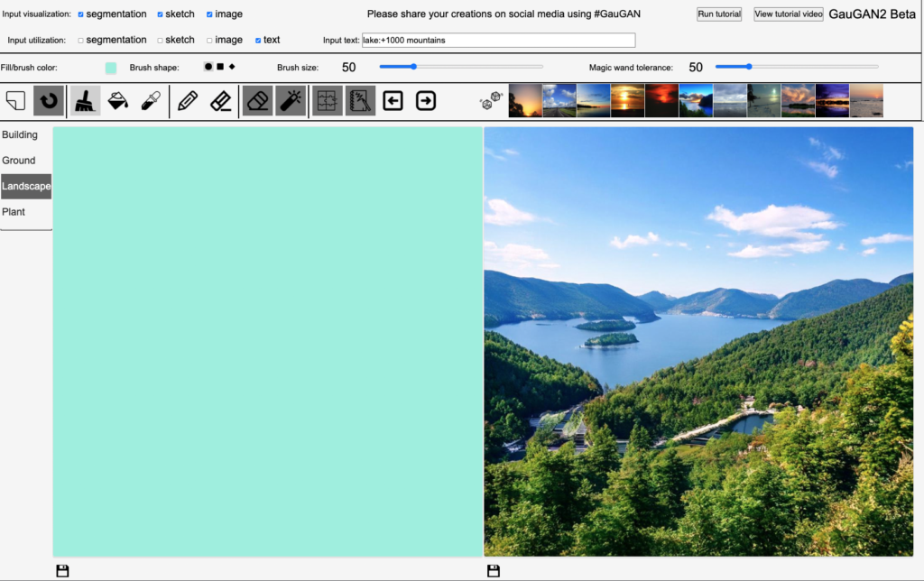Select the paint brush tool
This screenshot has width=924, height=581.
click(86, 101)
